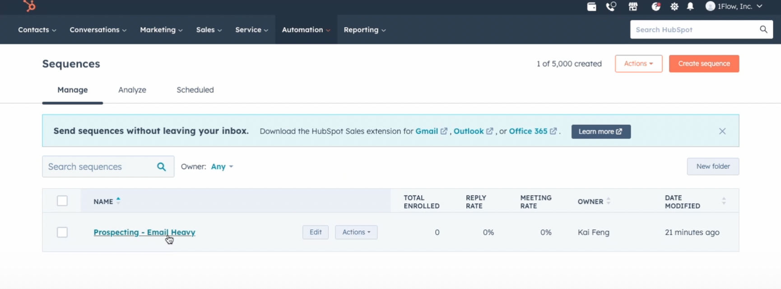
Task: Sort by the Owner column arrows
Action: [x=609, y=201]
